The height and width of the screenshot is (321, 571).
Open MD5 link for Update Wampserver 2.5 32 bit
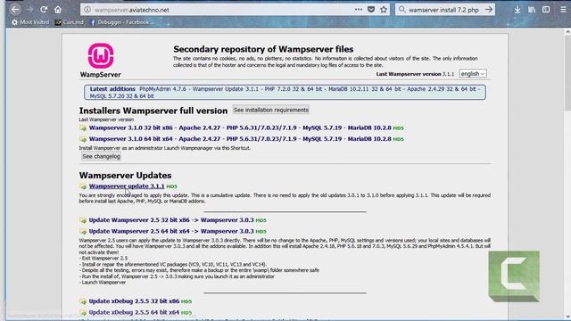pyautogui.click(x=261, y=220)
